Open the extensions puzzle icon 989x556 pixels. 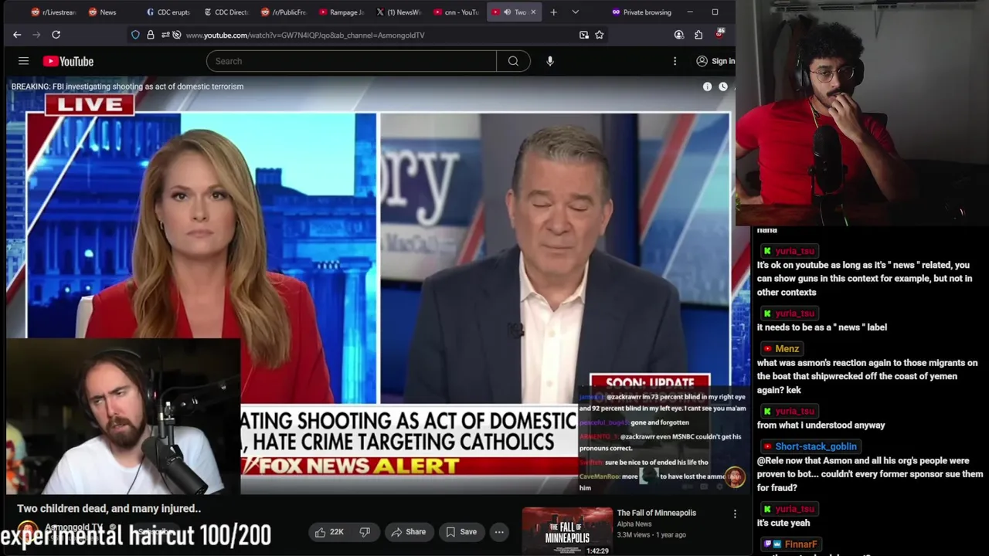click(x=698, y=35)
